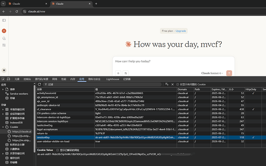Select the user-sidebar-visible-on-load cookie row
The height and width of the screenshot is (166, 266).
151,142
